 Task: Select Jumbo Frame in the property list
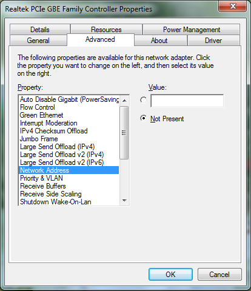[69, 139]
